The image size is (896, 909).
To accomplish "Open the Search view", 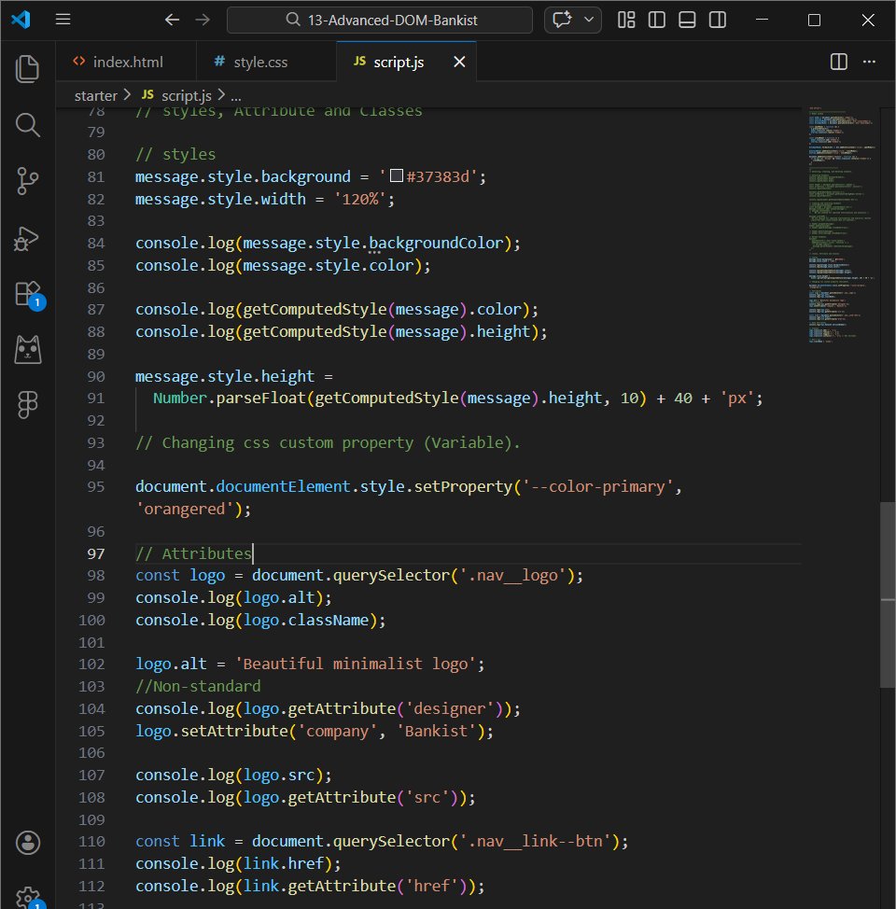I will pyautogui.click(x=27, y=125).
